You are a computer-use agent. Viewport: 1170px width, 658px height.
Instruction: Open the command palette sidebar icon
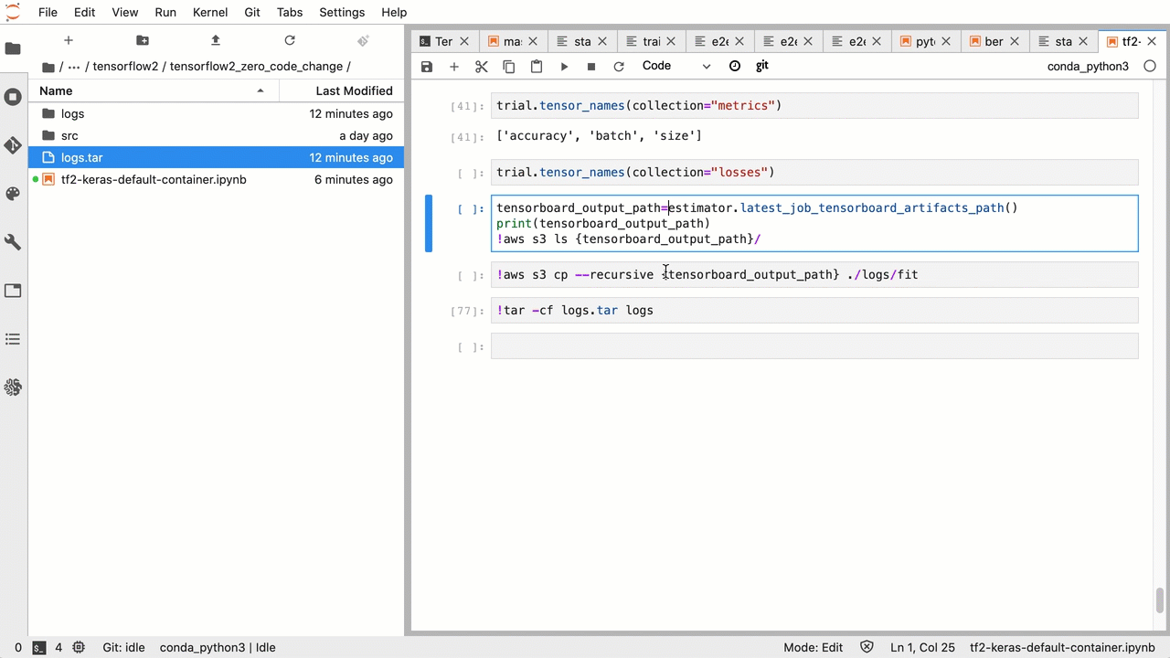(x=13, y=192)
